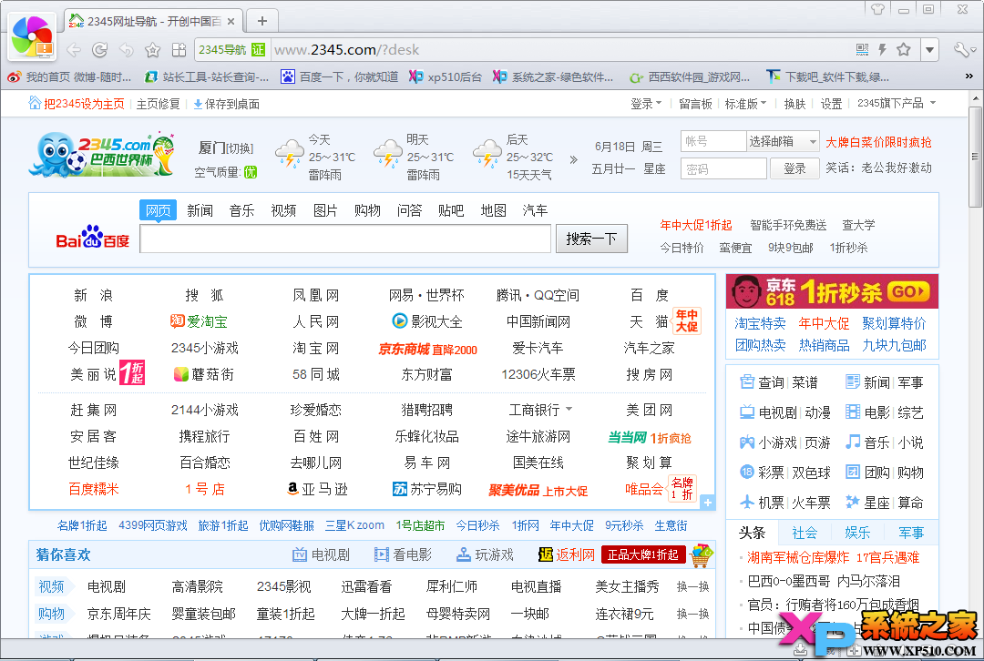This screenshot has width=984, height=661.
Task: Expand the 工商银行 dropdown arrow
Action: tap(569, 409)
